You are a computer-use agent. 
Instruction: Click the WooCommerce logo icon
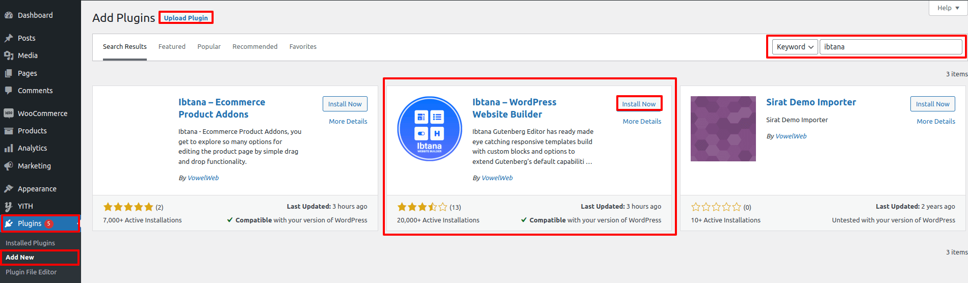tap(9, 114)
